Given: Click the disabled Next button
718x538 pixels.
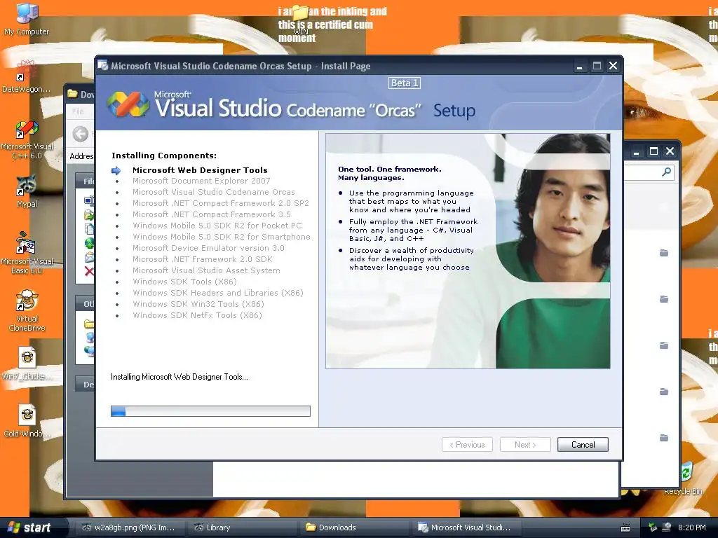Looking at the screenshot, I should (525, 444).
